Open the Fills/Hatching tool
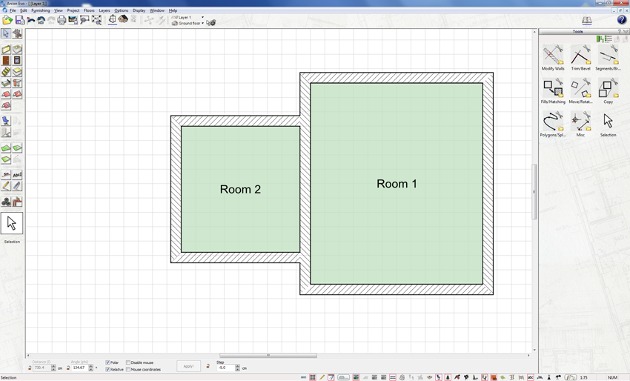 (x=553, y=91)
